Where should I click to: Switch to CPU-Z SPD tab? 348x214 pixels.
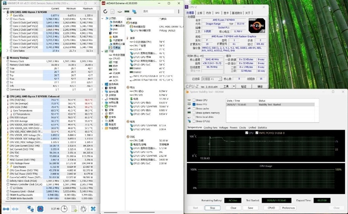217,13
